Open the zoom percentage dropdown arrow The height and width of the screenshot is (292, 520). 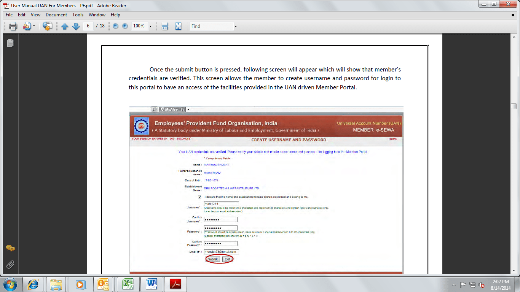[x=150, y=26]
